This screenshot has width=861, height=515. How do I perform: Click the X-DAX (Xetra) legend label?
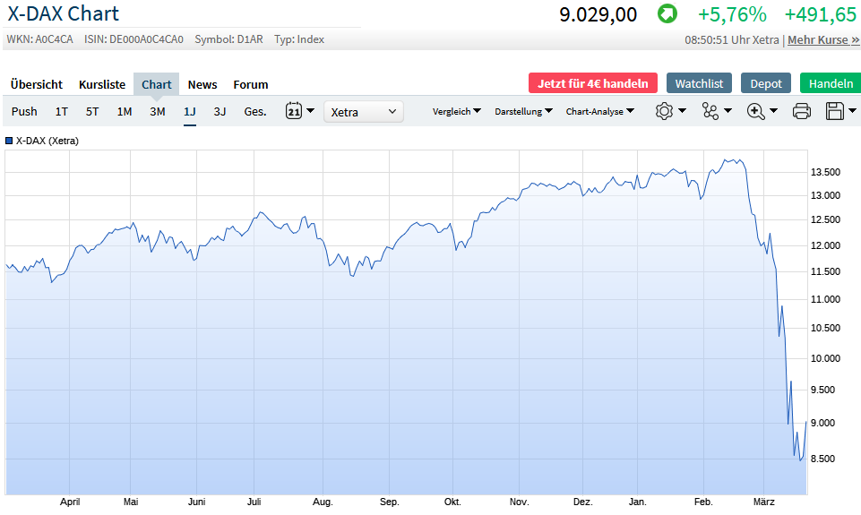[47, 141]
